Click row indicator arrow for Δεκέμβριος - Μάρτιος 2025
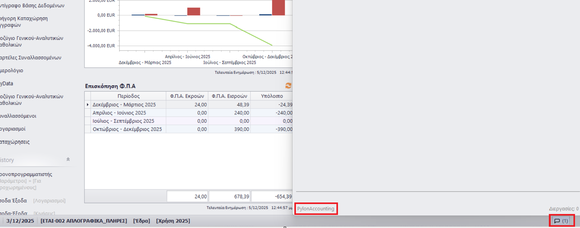 (88, 105)
